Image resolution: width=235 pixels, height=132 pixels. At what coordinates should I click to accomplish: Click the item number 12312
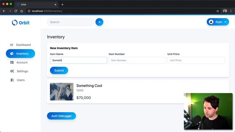coord(80,91)
